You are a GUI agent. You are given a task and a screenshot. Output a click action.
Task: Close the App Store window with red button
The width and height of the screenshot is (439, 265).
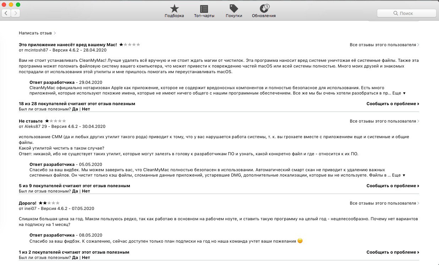(4, 5)
